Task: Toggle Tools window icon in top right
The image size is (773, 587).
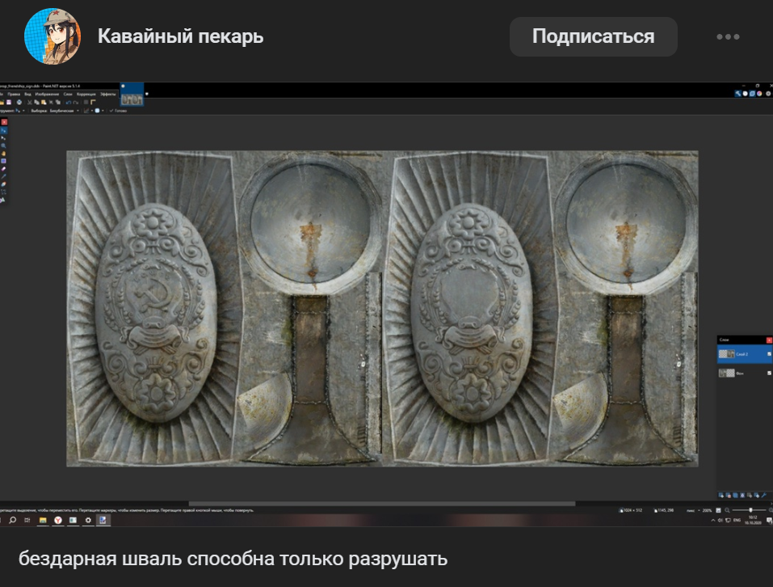Action: tap(738, 93)
